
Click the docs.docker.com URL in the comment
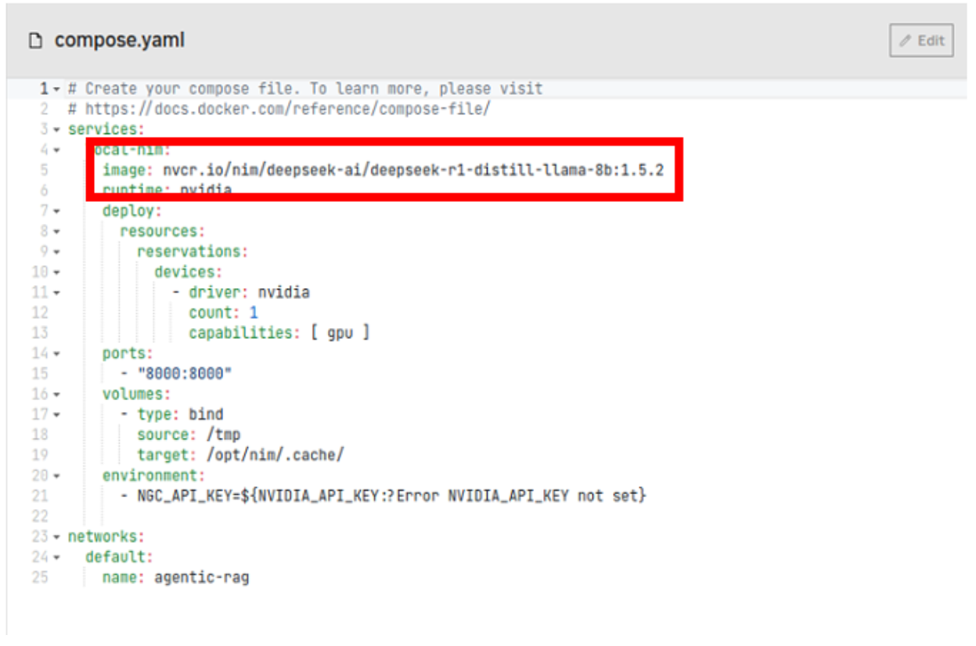(x=287, y=109)
